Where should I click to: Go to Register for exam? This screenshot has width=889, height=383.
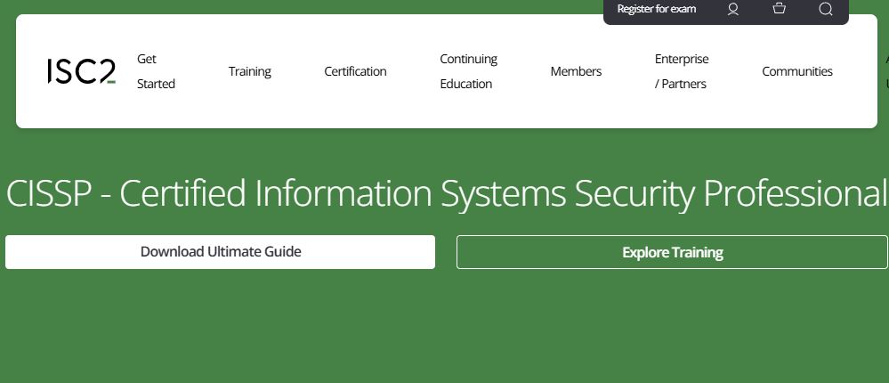pyautogui.click(x=657, y=9)
